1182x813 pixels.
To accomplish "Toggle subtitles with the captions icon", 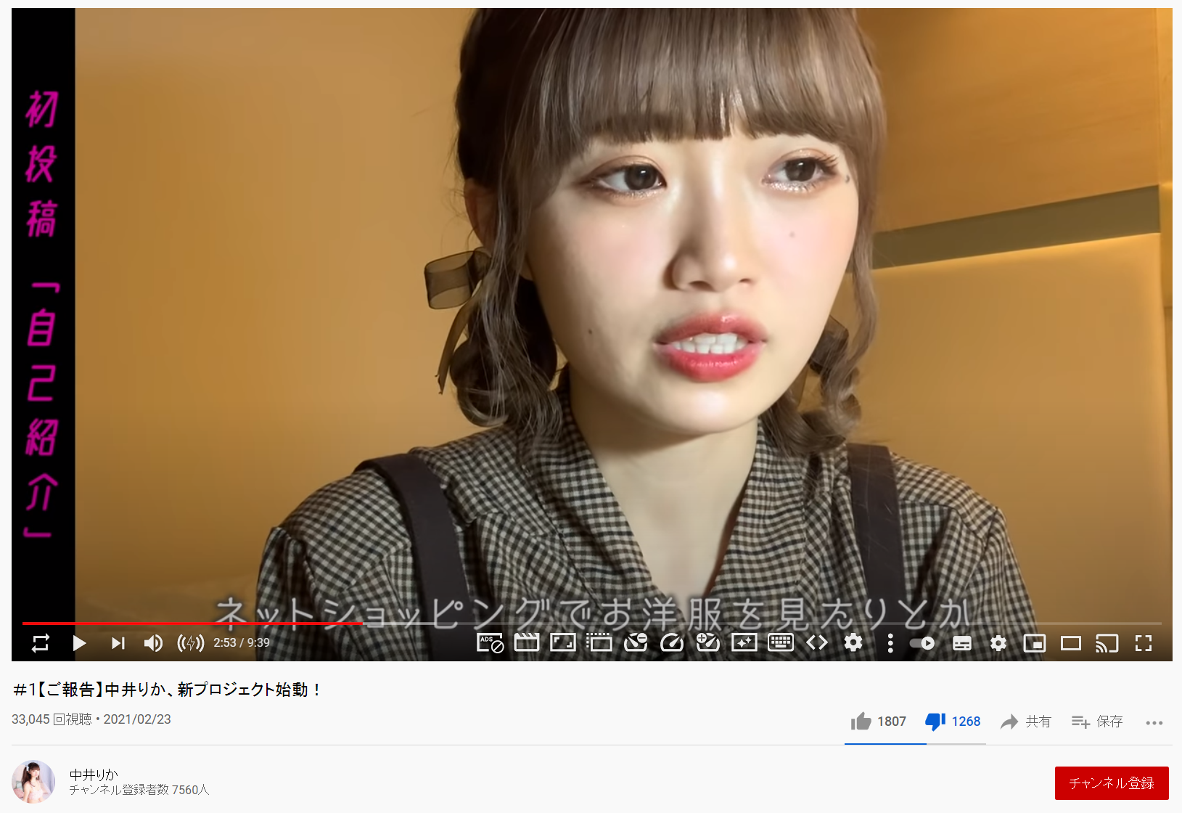I will (962, 643).
